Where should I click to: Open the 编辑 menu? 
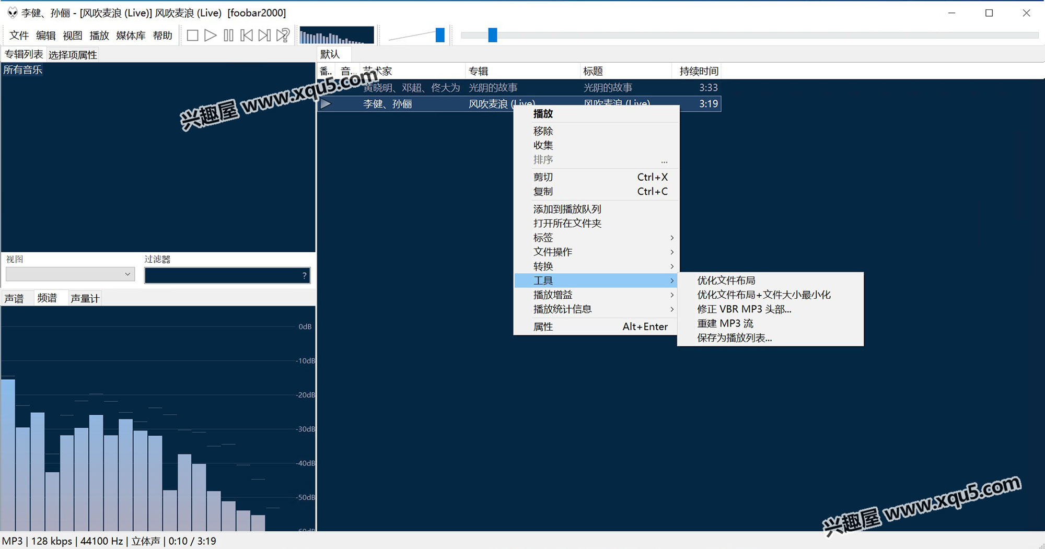pyautogui.click(x=46, y=35)
